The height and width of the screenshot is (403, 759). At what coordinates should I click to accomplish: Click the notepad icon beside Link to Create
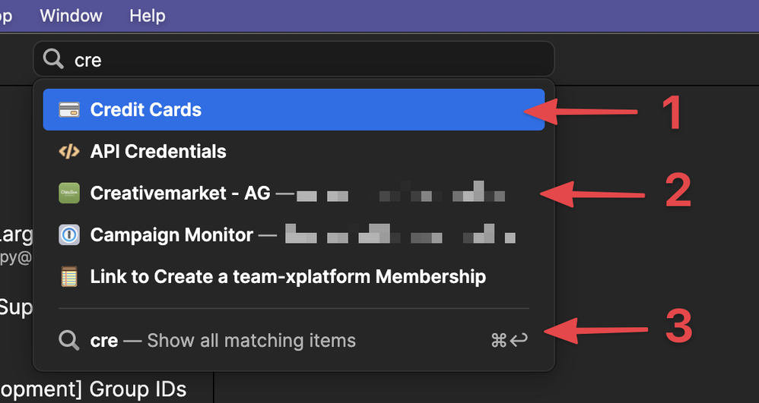coord(69,277)
